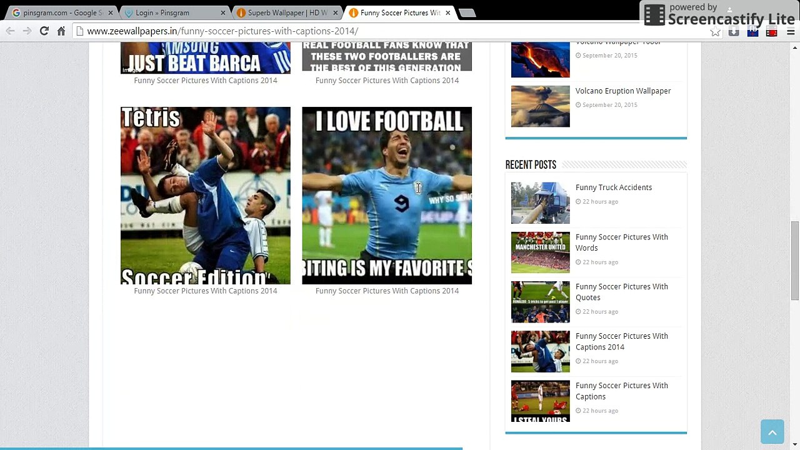
Task: Click the vertical scrollbar thumb
Action: pos(795,260)
